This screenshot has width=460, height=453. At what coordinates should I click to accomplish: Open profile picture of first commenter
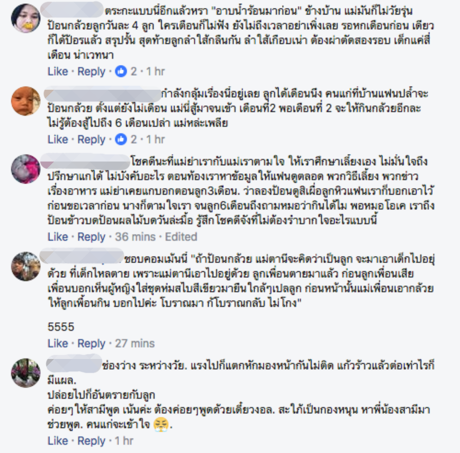(26, 18)
